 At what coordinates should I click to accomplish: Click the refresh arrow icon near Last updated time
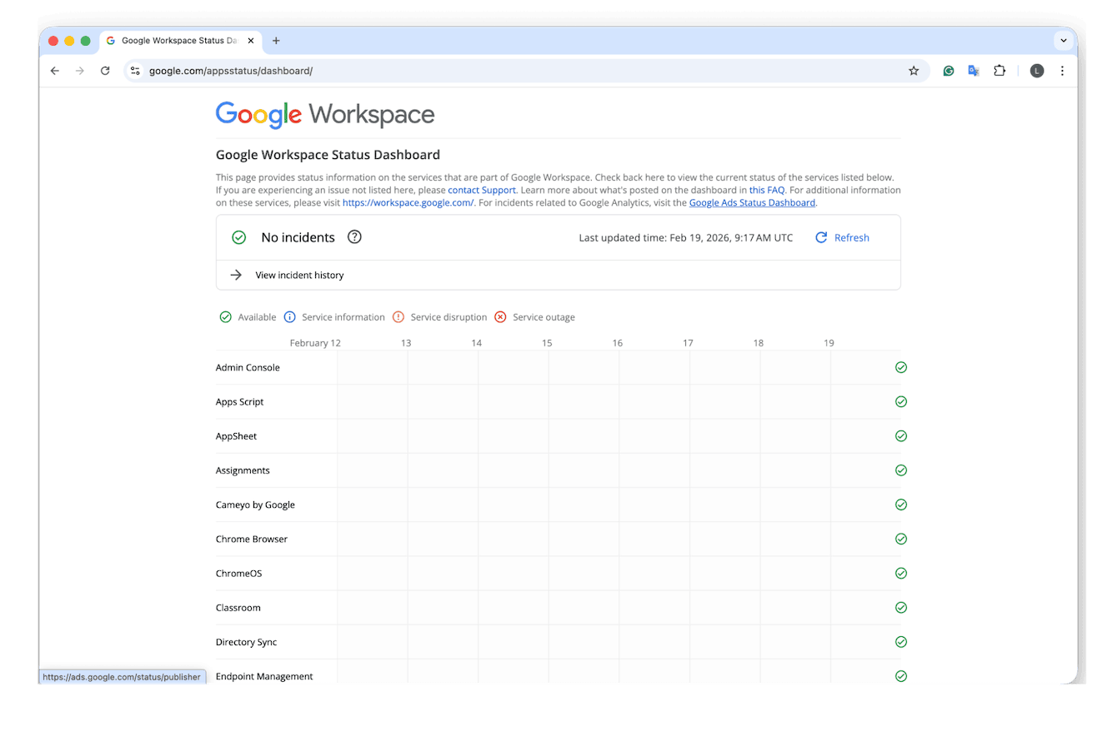click(820, 237)
